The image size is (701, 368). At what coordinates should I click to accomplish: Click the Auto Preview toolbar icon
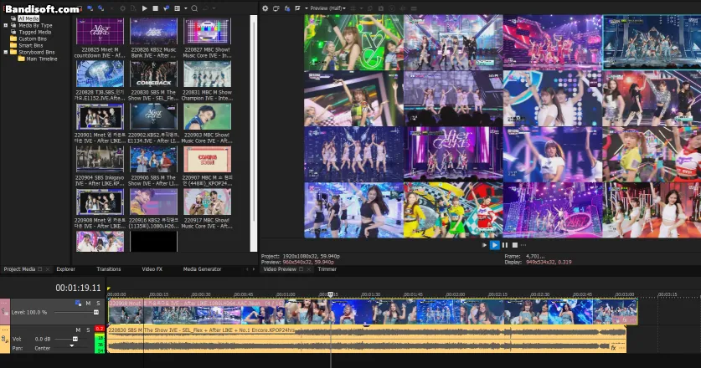pyautogui.click(x=166, y=8)
